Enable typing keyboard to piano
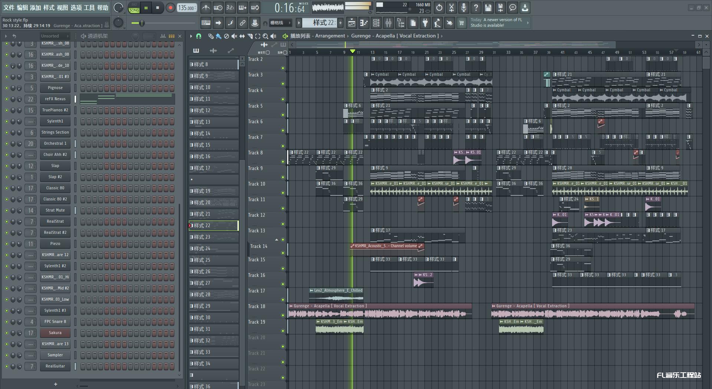 206,23
